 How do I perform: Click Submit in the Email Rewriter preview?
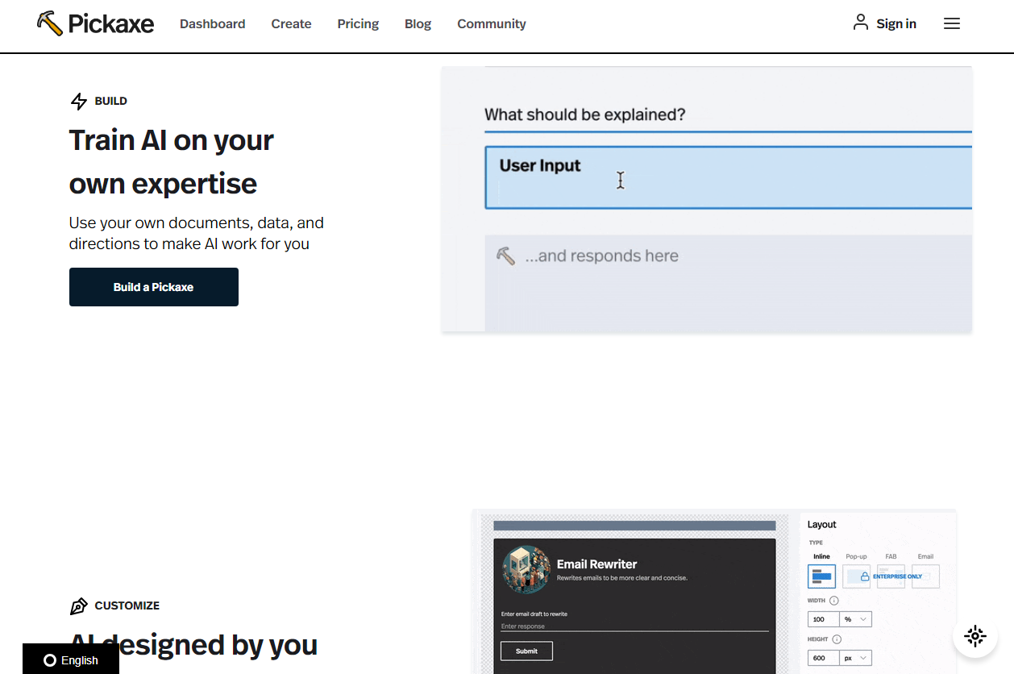tap(526, 651)
